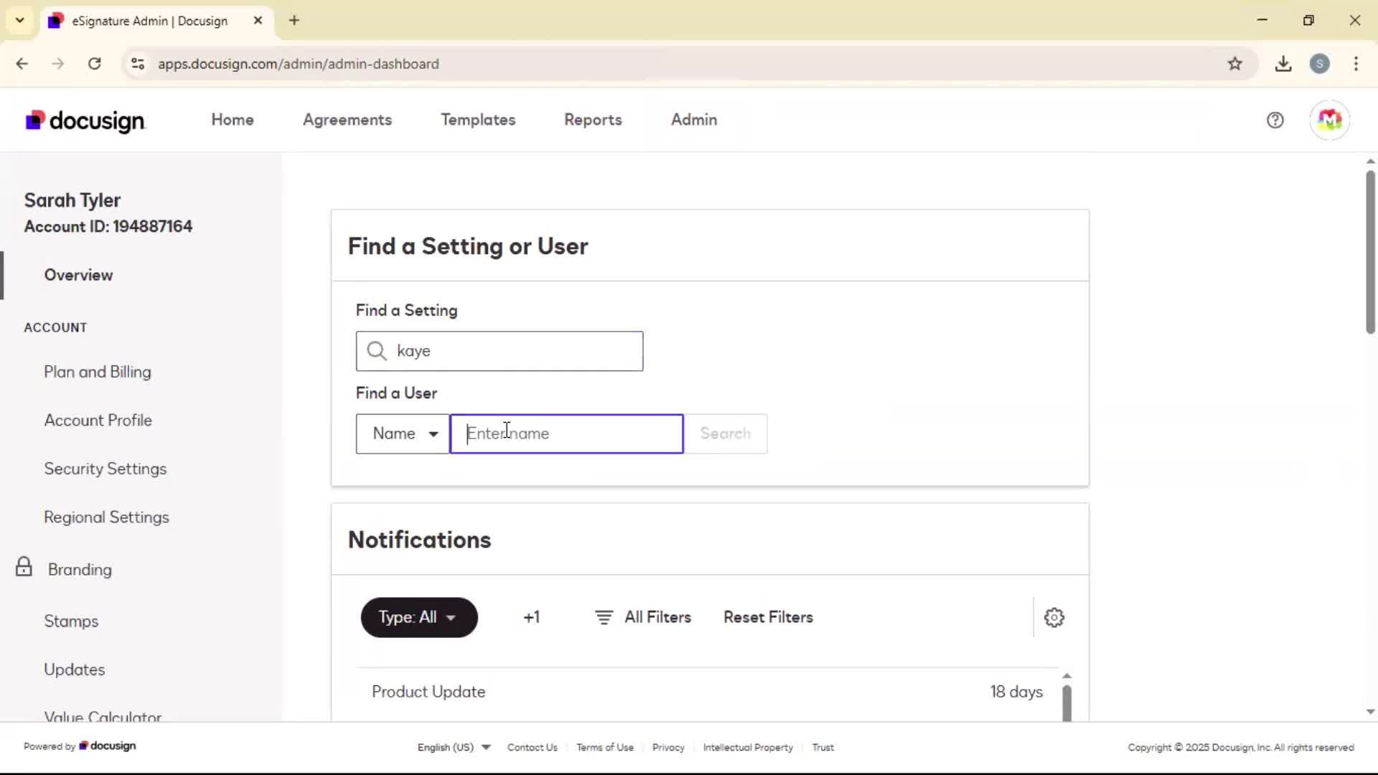The width and height of the screenshot is (1378, 775).
Task: Open the Name search-type dropdown
Action: coord(403,434)
